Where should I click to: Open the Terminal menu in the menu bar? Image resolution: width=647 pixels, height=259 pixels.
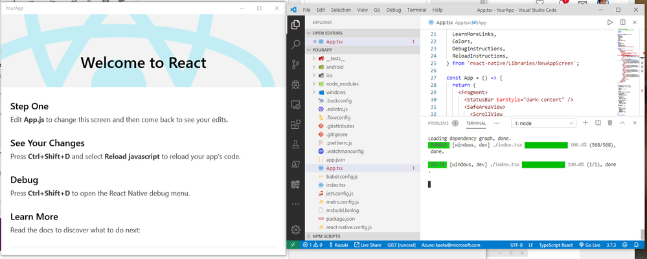(x=416, y=10)
